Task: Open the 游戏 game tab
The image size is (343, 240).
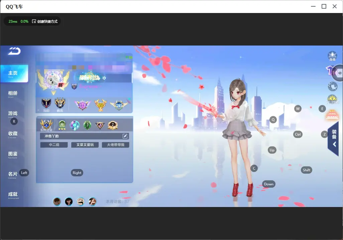Action: point(13,114)
